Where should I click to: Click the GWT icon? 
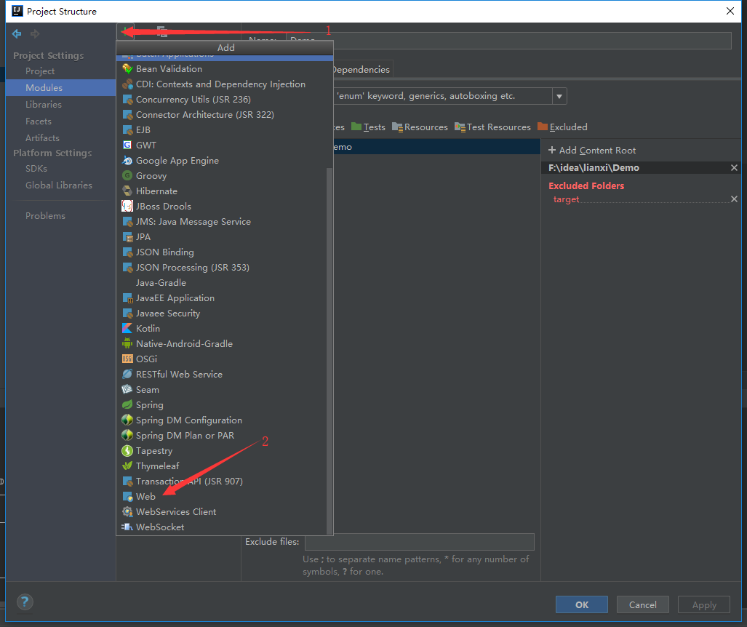coord(127,145)
